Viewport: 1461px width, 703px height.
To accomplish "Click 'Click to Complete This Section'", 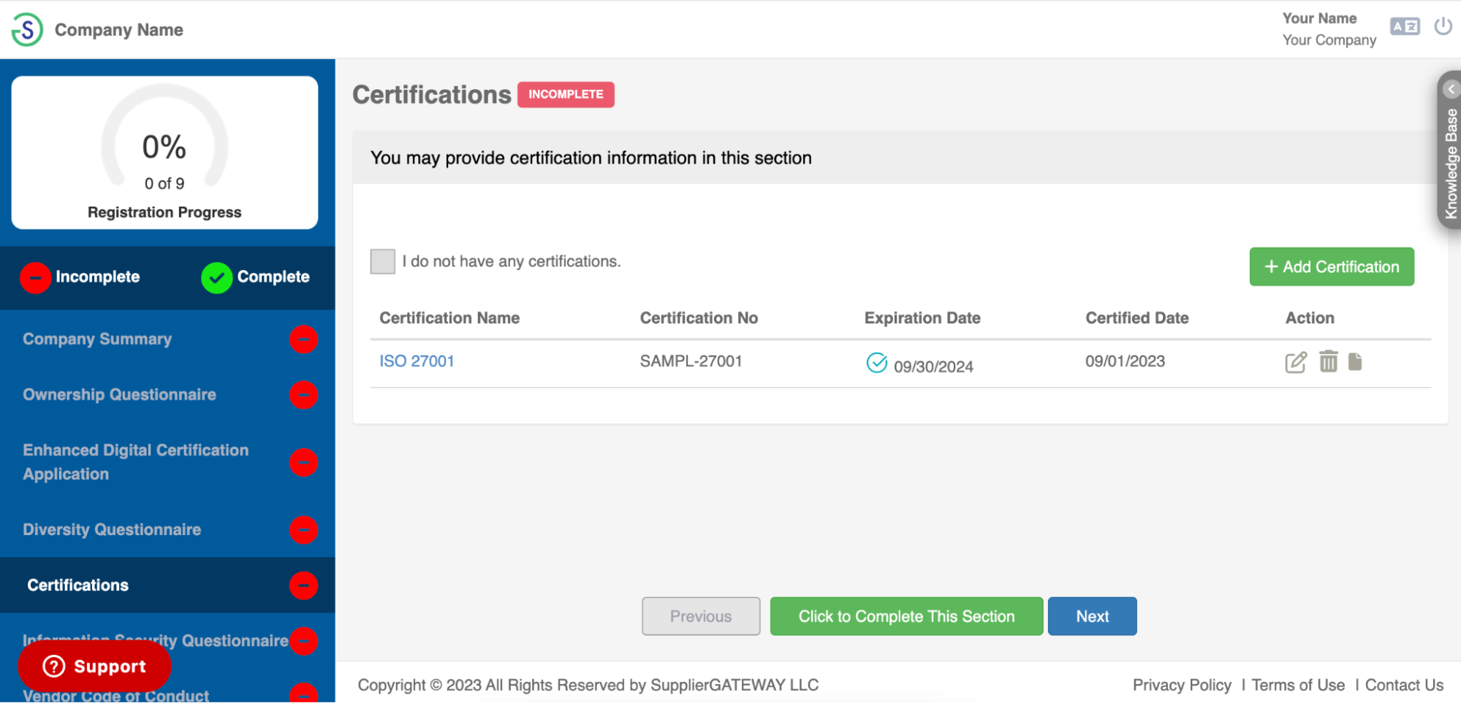I will tap(906, 616).
